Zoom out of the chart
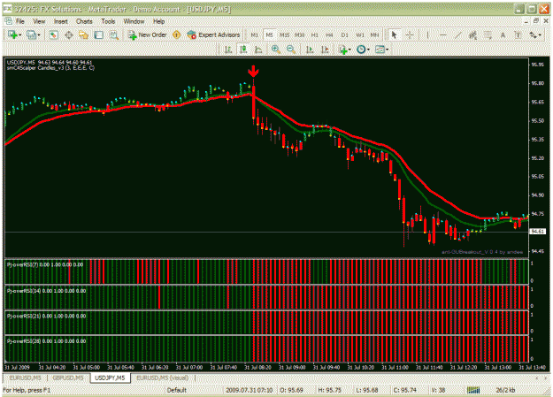553x397 pixels. [291, 50]
